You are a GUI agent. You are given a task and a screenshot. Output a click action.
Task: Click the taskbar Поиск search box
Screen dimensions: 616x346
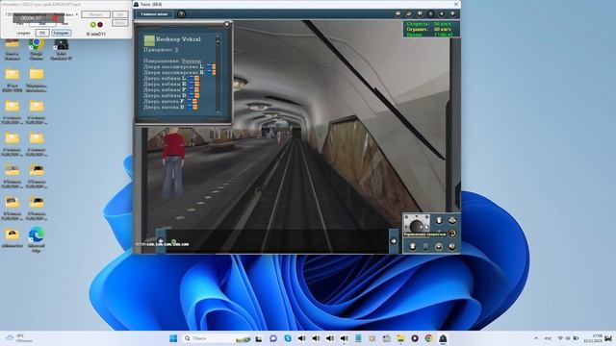pyautogui.click(x=217, y=338)
